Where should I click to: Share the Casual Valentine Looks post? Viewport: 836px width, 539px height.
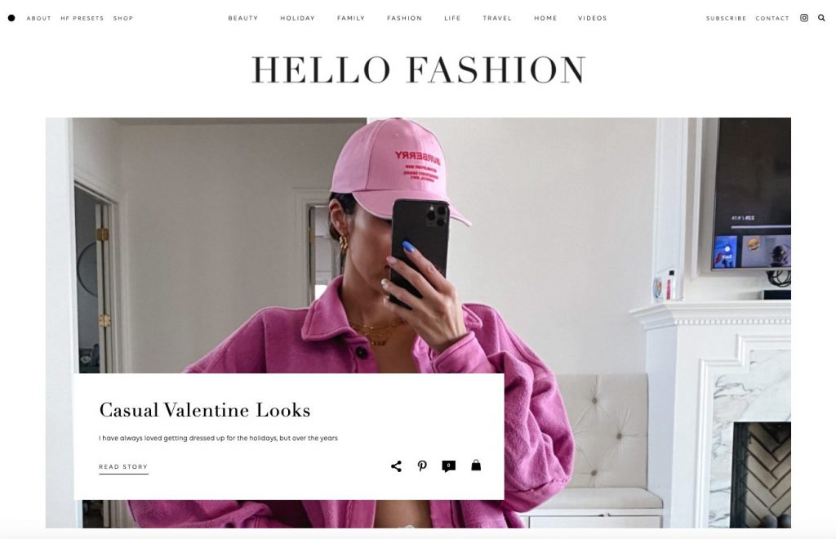[x=396, y=466]
